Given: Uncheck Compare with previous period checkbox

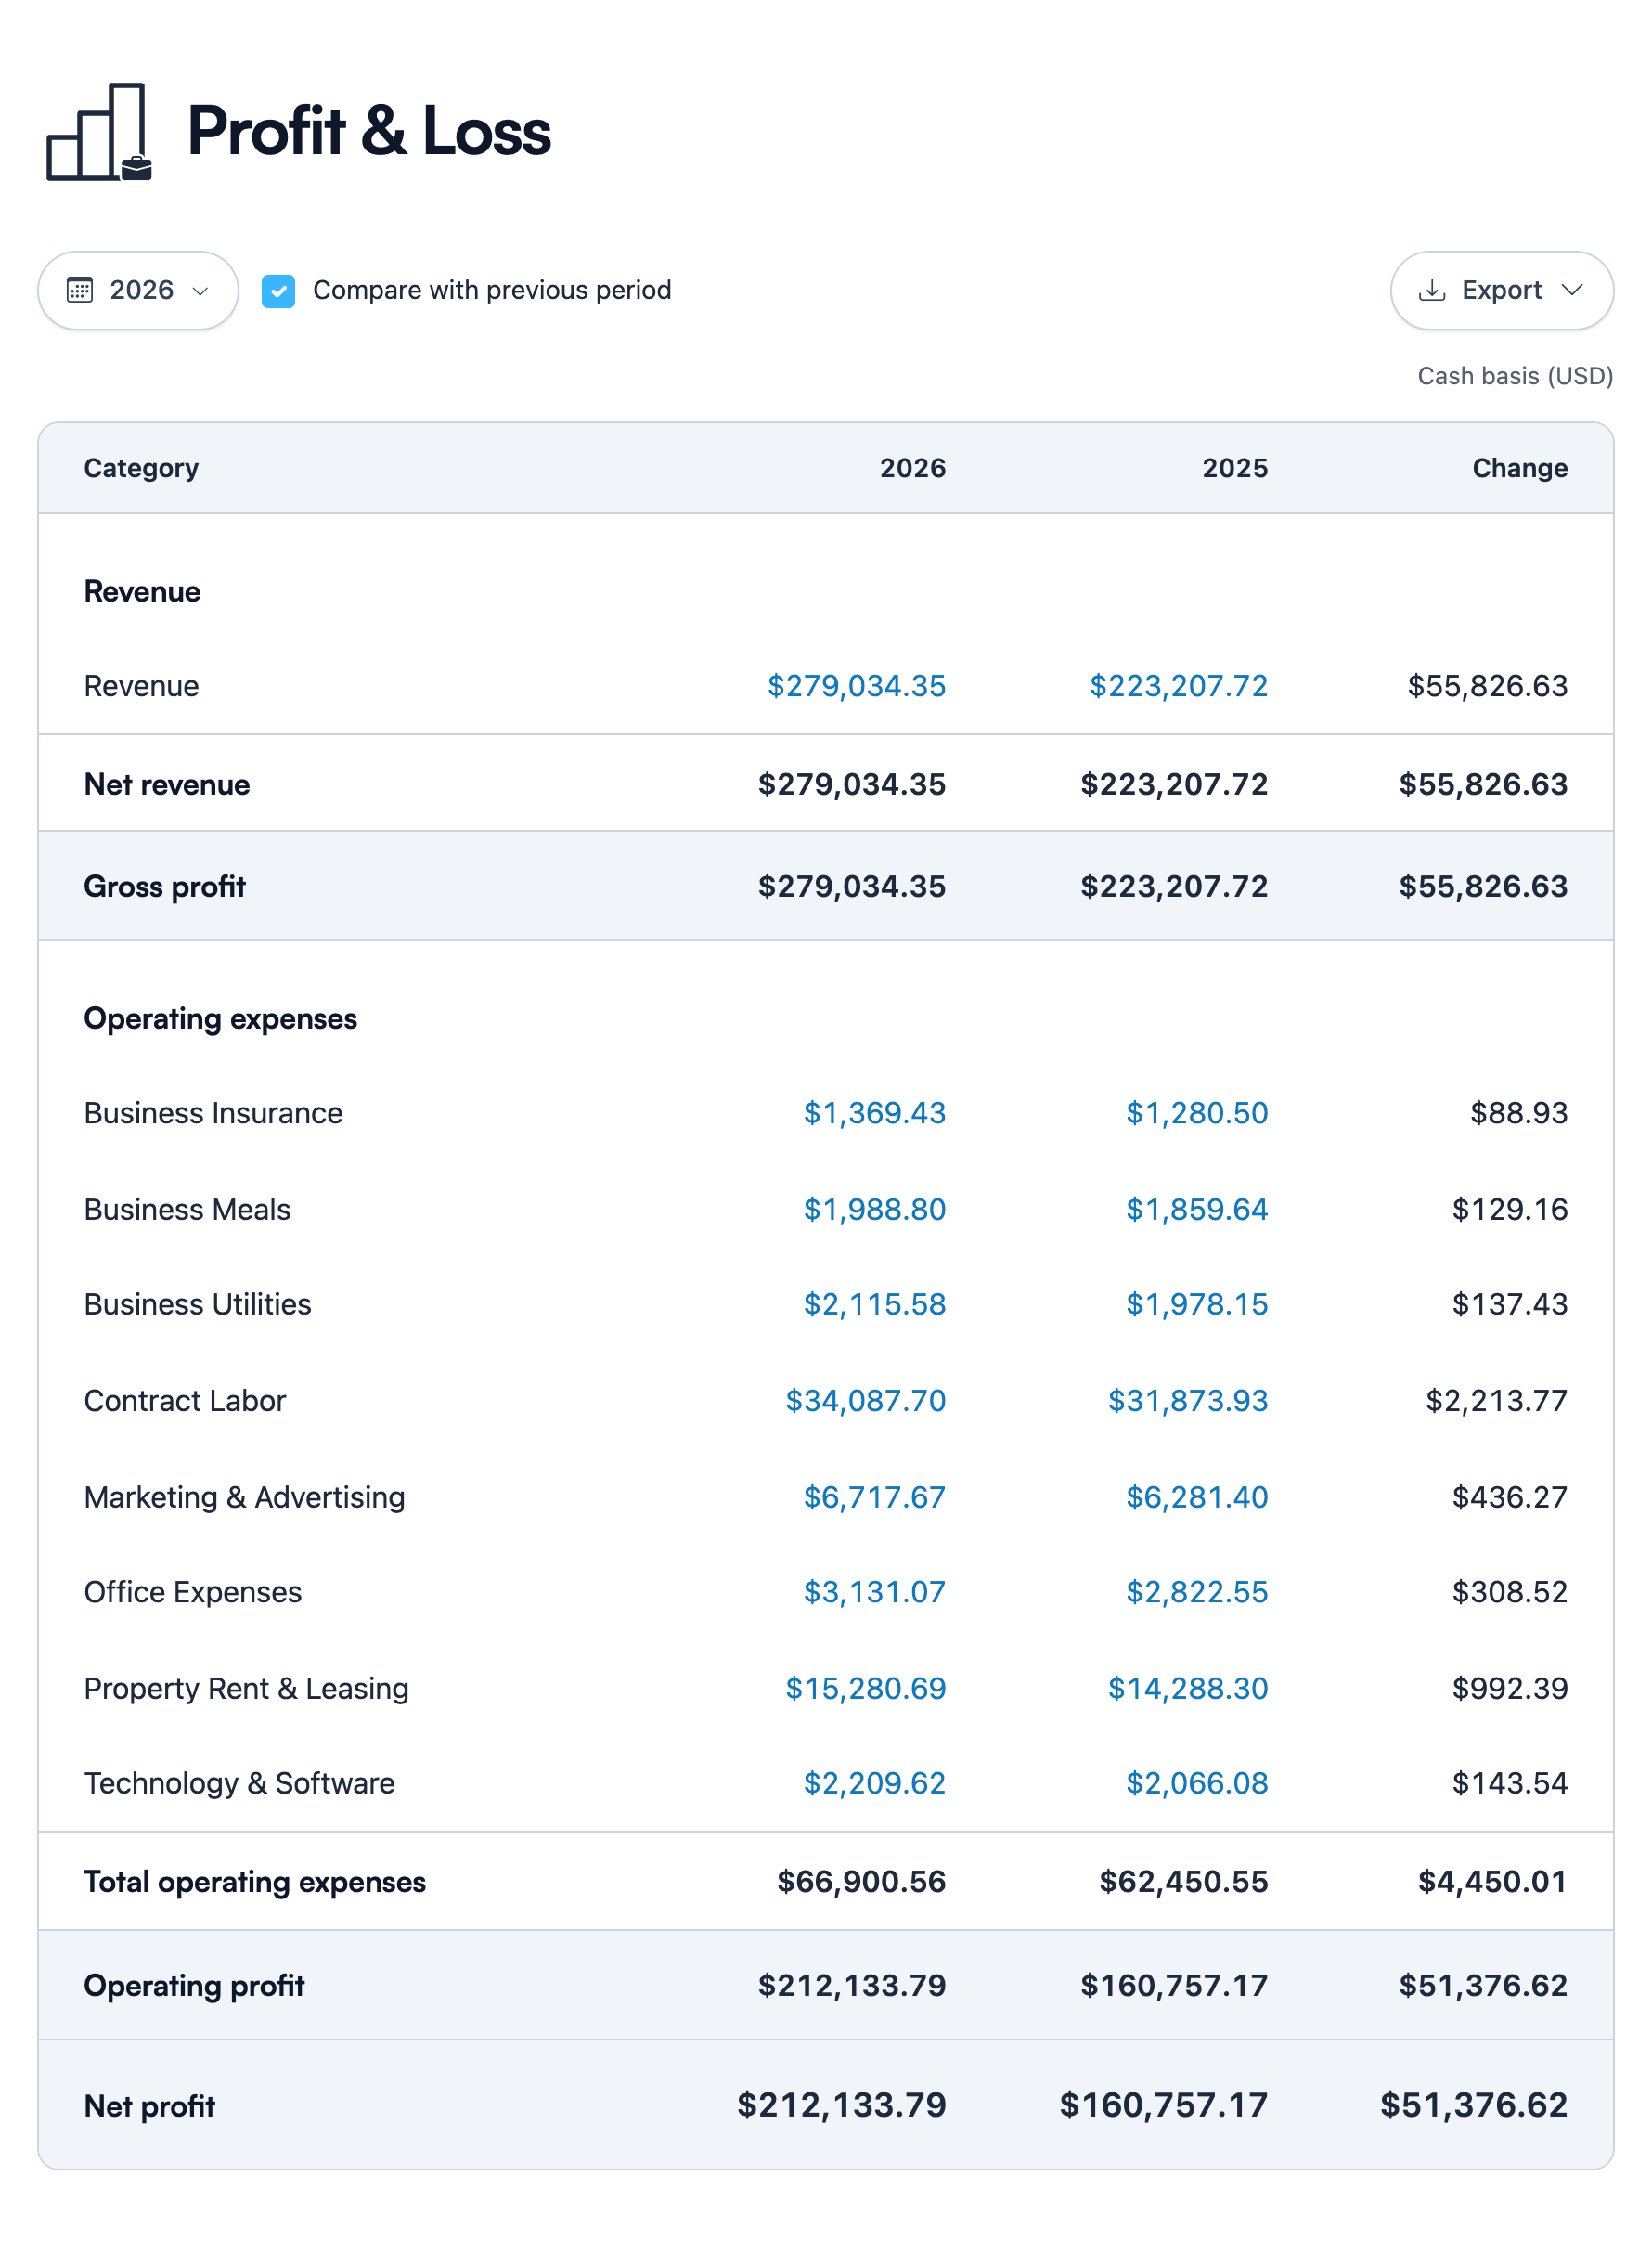Looking at the screenshot, I should 278,291.
